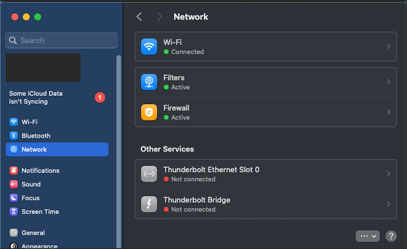Click the Firewall Active status text
The image size is (407, 249).
coord(180,117)
